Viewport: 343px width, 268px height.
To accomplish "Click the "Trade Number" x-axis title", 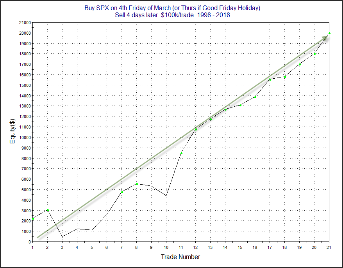I will coord(180,257).
